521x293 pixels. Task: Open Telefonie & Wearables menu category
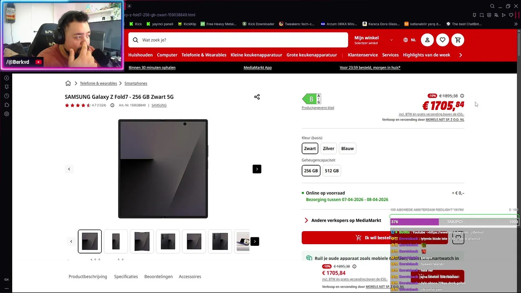point(204,55)
